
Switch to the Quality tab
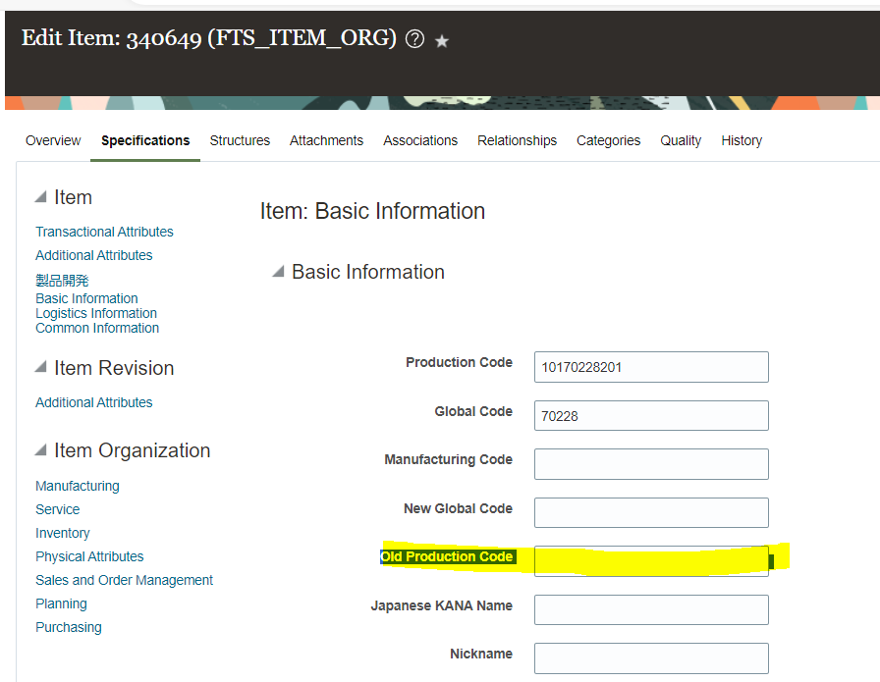pyautogui.click(x=680, y=140)
